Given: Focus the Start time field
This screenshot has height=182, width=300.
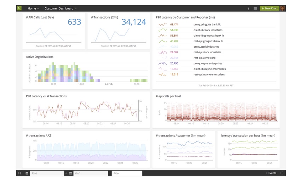Looking at the screenshot, I should point(47,173).
